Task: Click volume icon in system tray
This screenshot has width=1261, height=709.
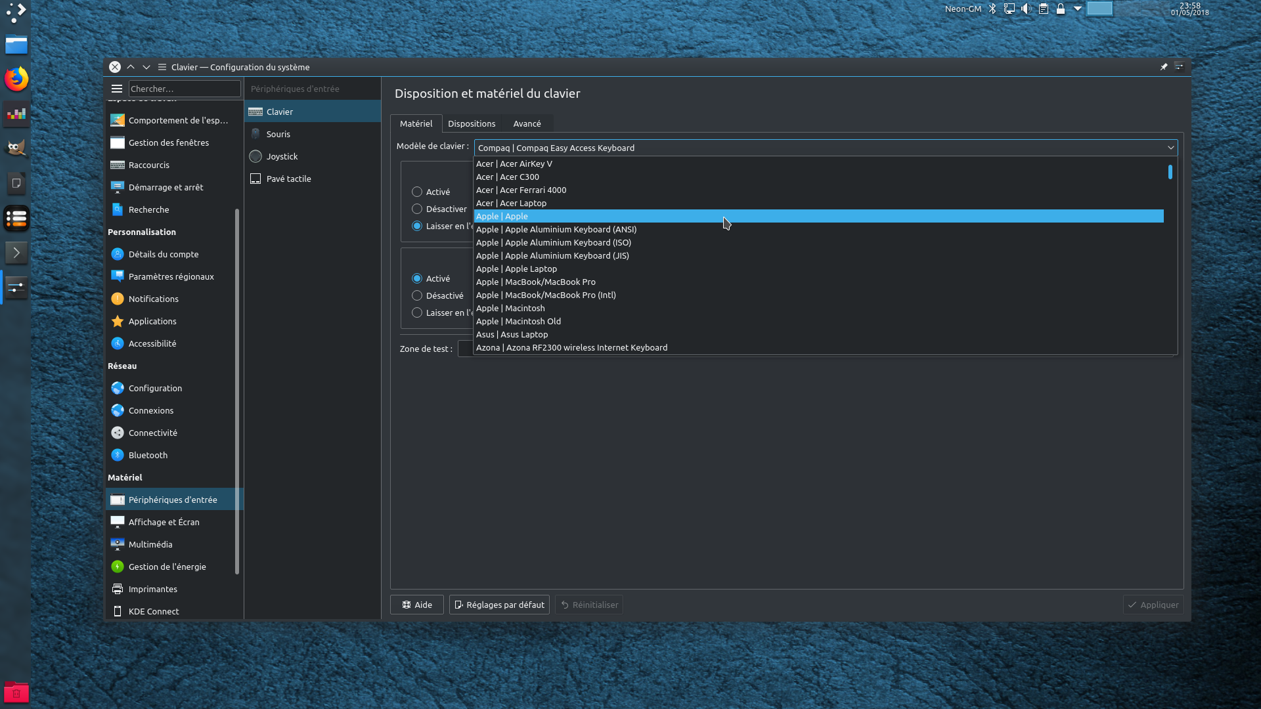Action: pyautogui.click(x=1026, y=9)
